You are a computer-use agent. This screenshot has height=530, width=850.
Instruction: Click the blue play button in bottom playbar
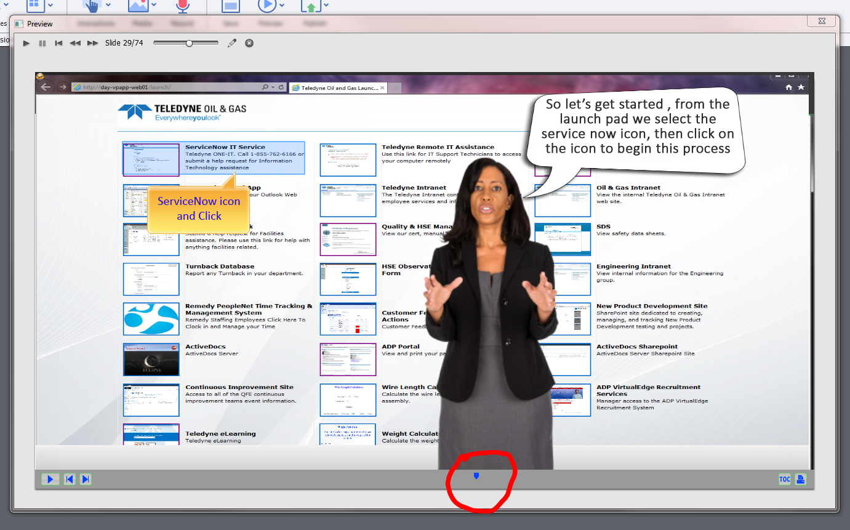[x=50, y=480]
